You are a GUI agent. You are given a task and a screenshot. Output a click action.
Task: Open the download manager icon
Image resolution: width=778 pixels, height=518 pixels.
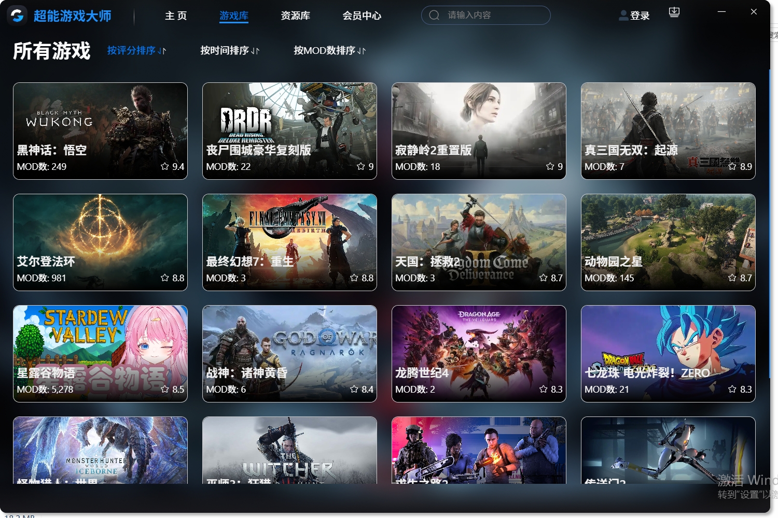[674, 12]
